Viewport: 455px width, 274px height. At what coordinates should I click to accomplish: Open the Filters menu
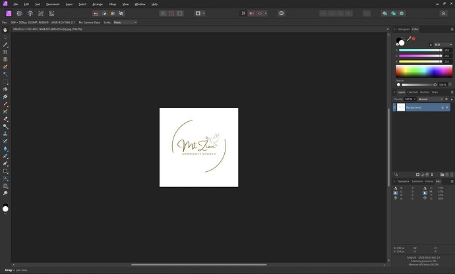click(112, 5)
